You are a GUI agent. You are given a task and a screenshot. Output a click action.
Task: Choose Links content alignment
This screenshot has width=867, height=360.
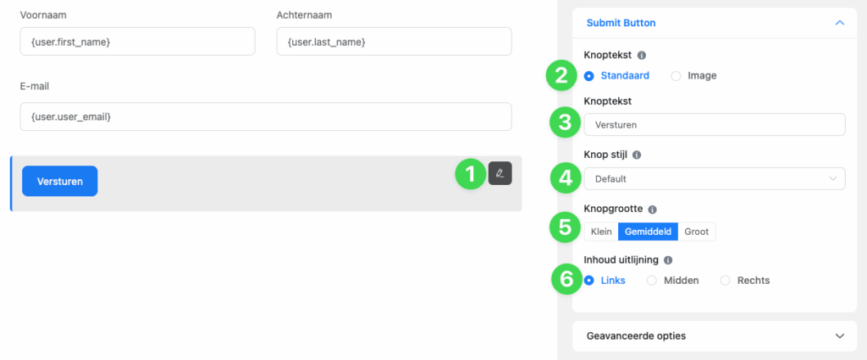click(589, 281)
